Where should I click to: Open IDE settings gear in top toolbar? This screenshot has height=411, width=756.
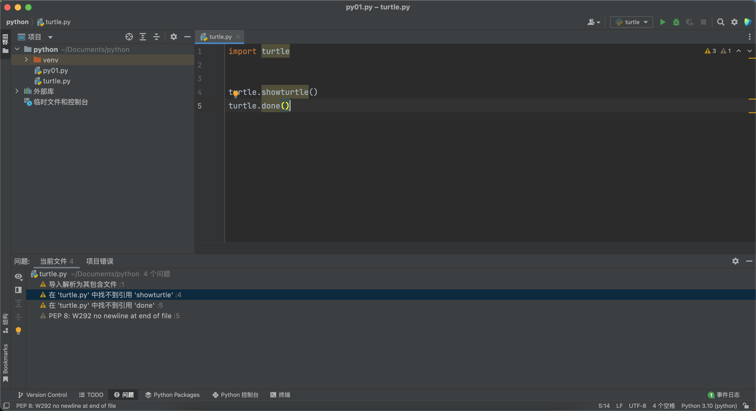point(734,22)
